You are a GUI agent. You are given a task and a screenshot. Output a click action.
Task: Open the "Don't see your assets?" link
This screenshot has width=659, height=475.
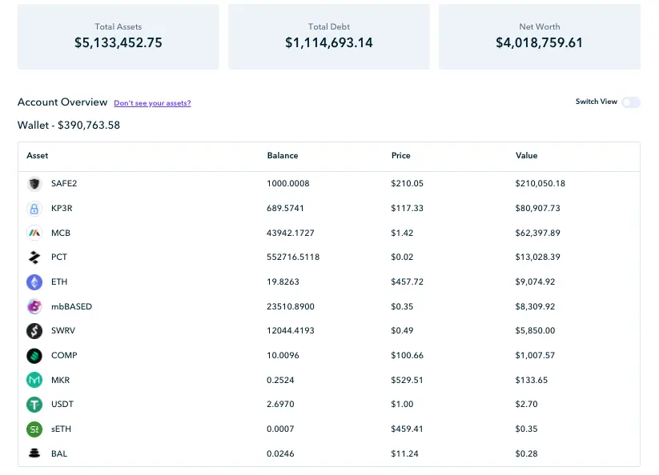[152, 103]
